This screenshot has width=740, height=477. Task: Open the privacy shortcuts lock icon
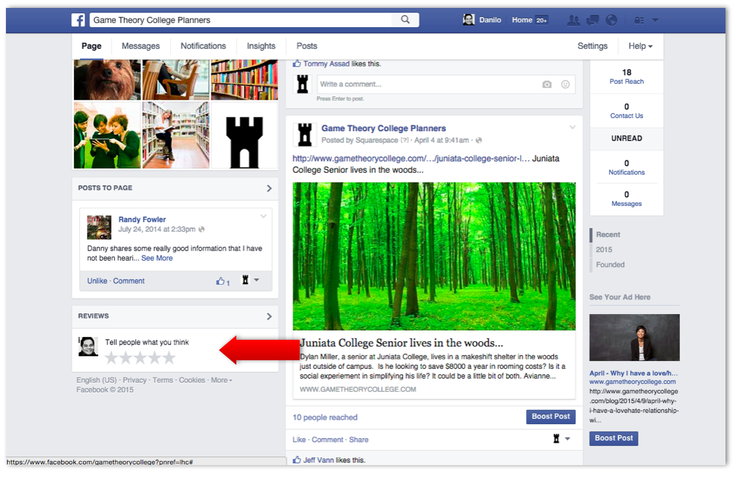[639, 20]
